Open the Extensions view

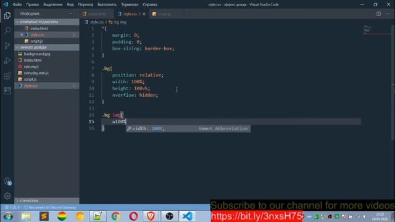(7, 75)
